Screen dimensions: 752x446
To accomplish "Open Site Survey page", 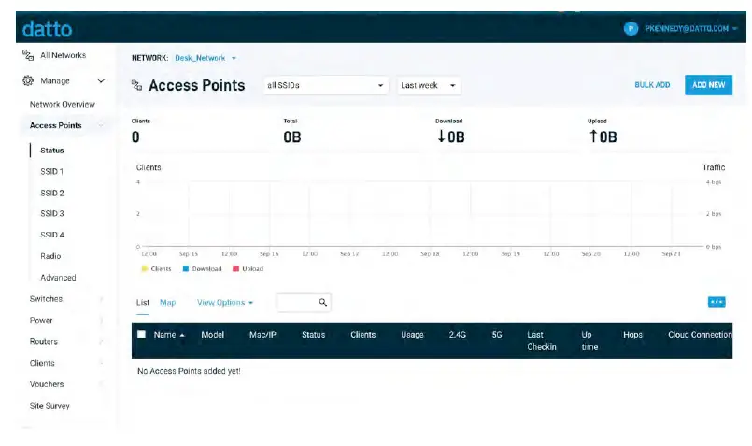I will [x=50, y=406].
